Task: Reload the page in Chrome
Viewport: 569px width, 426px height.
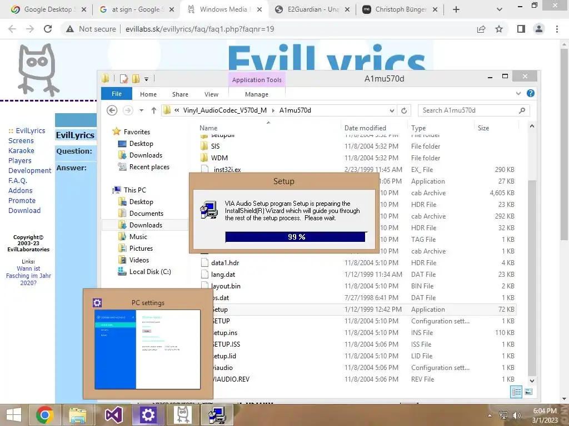Action: [x=48, y=29]
